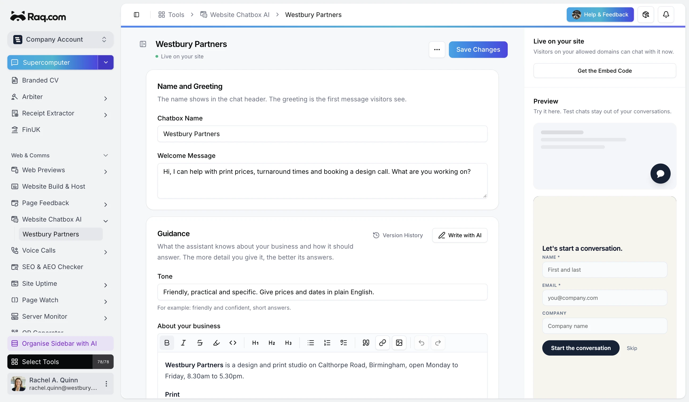Insert a block quote
This screenshot has width=689, height=402.
point(366,343)
